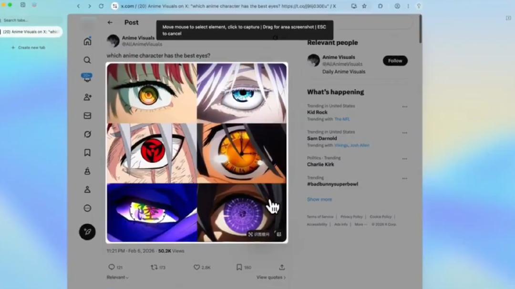Open Charlie Kirk trending topic
The width and height of the screenshot is (515, 289).
coord(320,164)
